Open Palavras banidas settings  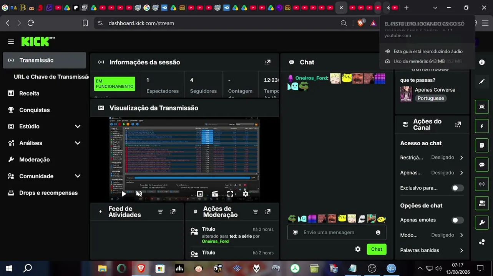tap(432, 250)
